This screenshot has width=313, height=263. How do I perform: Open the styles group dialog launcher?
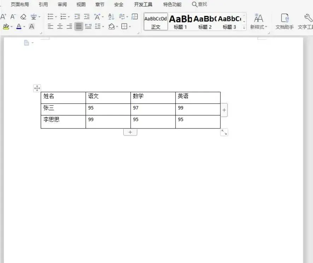[x=269, y=33]
